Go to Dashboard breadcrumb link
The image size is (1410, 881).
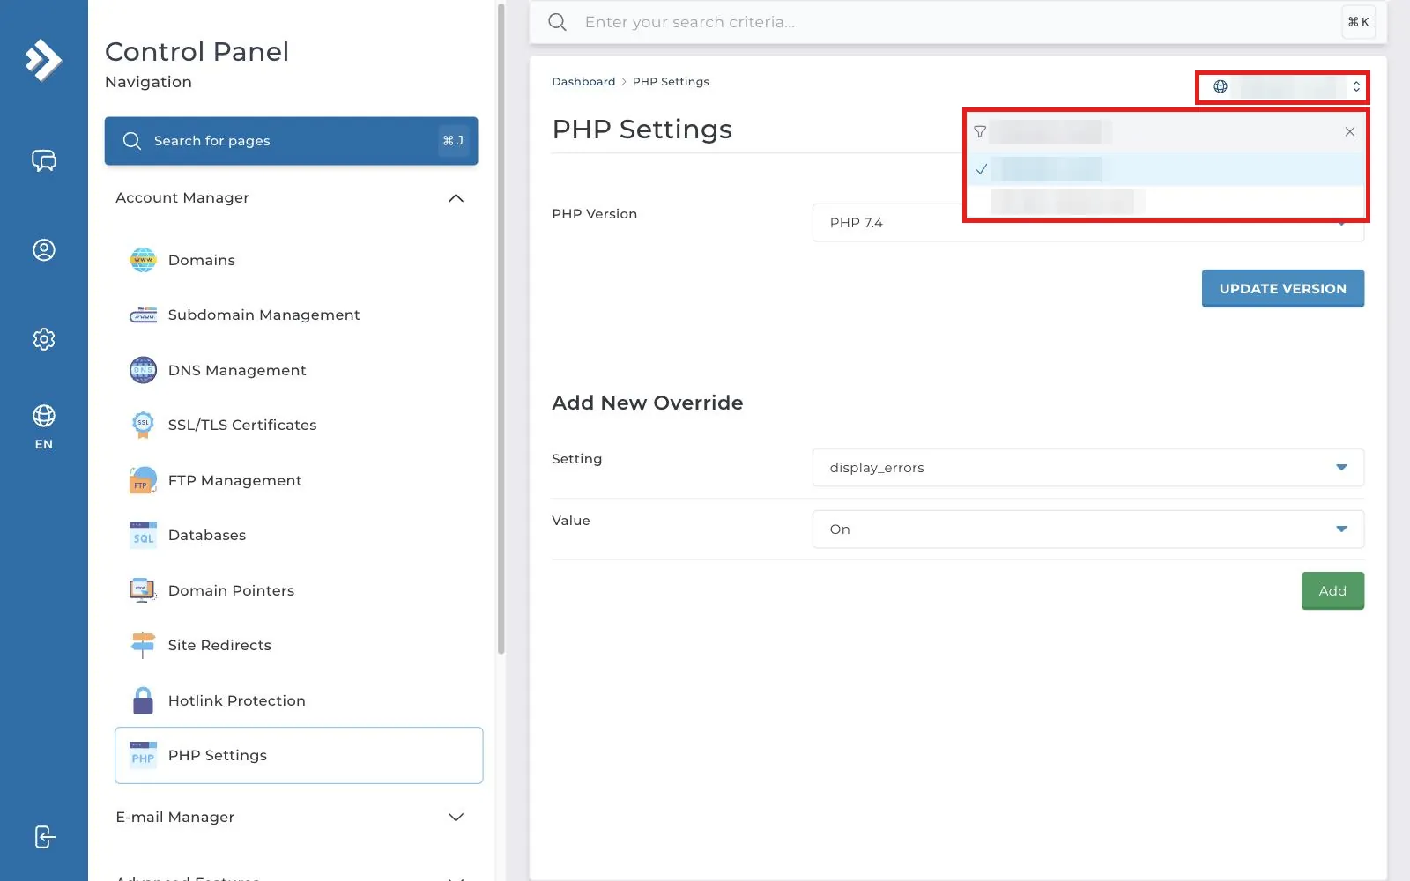tap(583, 82)
